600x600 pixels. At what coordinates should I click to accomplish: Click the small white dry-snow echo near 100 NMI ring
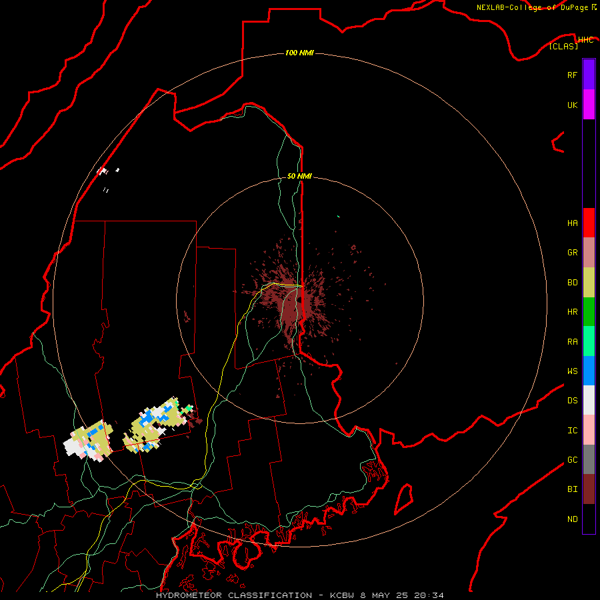coord(102,171)
